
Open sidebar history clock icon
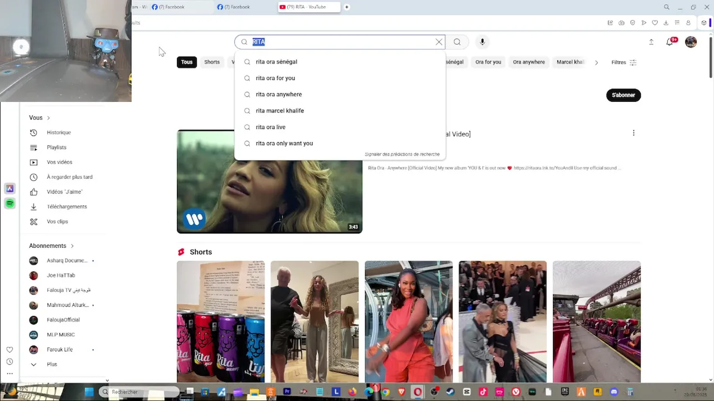tap(9, 361)
